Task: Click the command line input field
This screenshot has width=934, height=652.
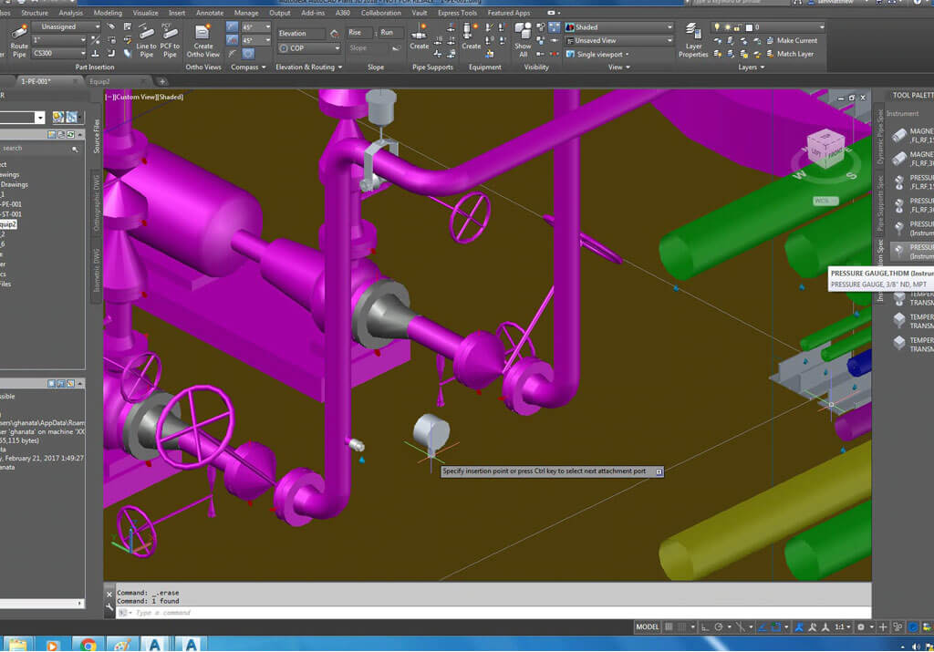Action: coord(494,613)
